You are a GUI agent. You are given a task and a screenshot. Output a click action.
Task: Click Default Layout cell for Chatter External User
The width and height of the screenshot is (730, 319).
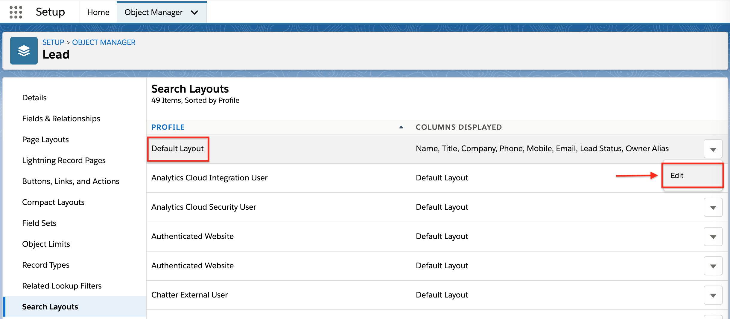pos(442,295)
